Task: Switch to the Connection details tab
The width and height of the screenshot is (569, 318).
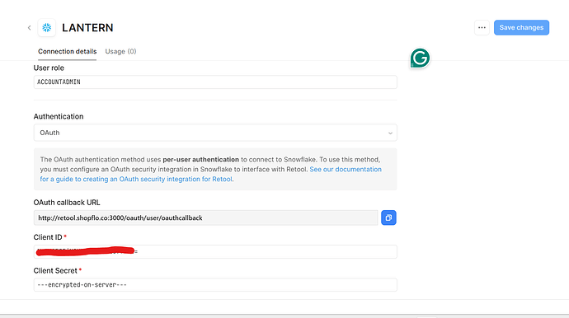Action: [67, 51]
